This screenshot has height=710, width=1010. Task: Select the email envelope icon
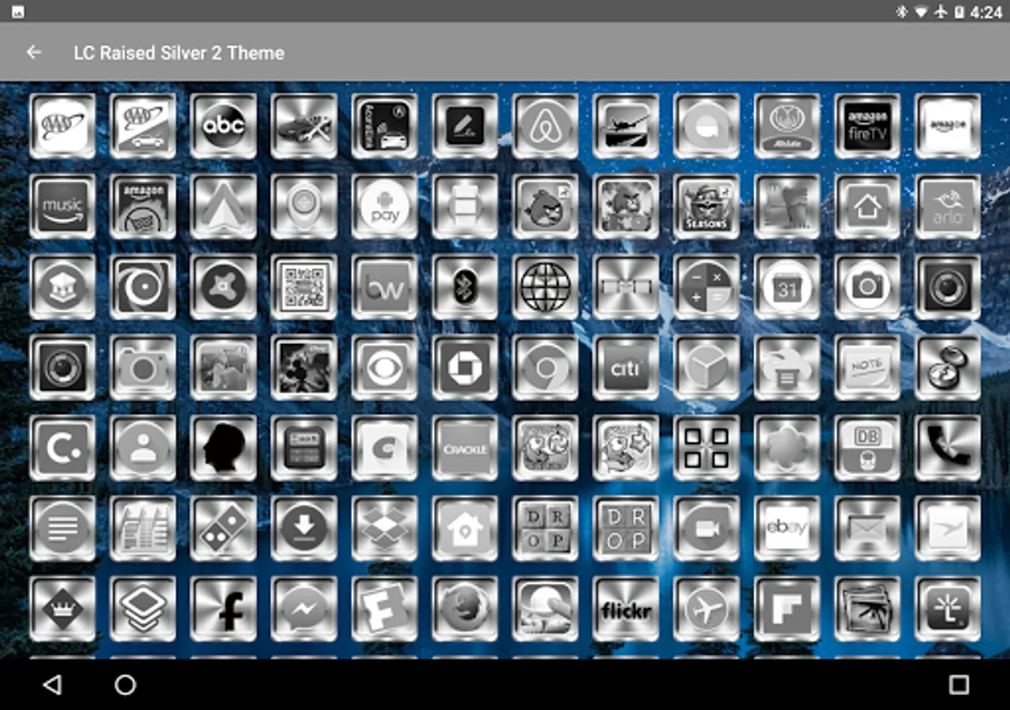pyautogui.click(x=867, y=529)
